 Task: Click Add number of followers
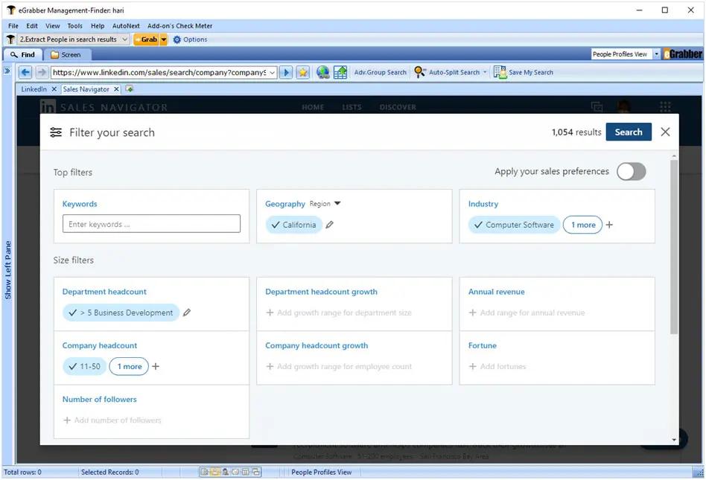pyautogui.click(x=112, y=420)
